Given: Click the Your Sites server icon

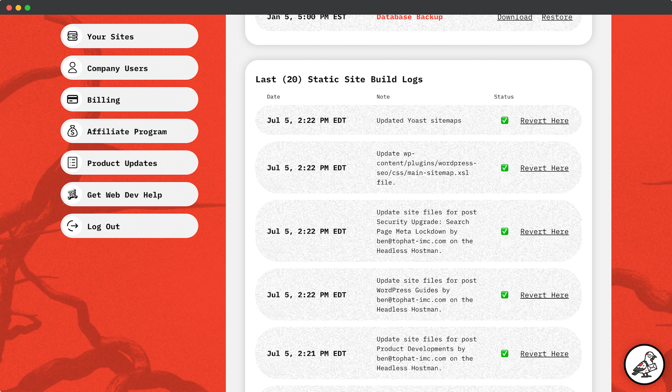Looking at the screenshot, I should point(73,36).
